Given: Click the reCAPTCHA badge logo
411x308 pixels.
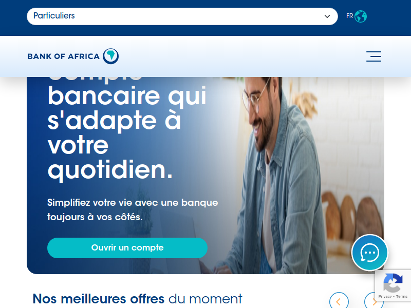Looking at the screenshot, I should (x=393, y=283).
